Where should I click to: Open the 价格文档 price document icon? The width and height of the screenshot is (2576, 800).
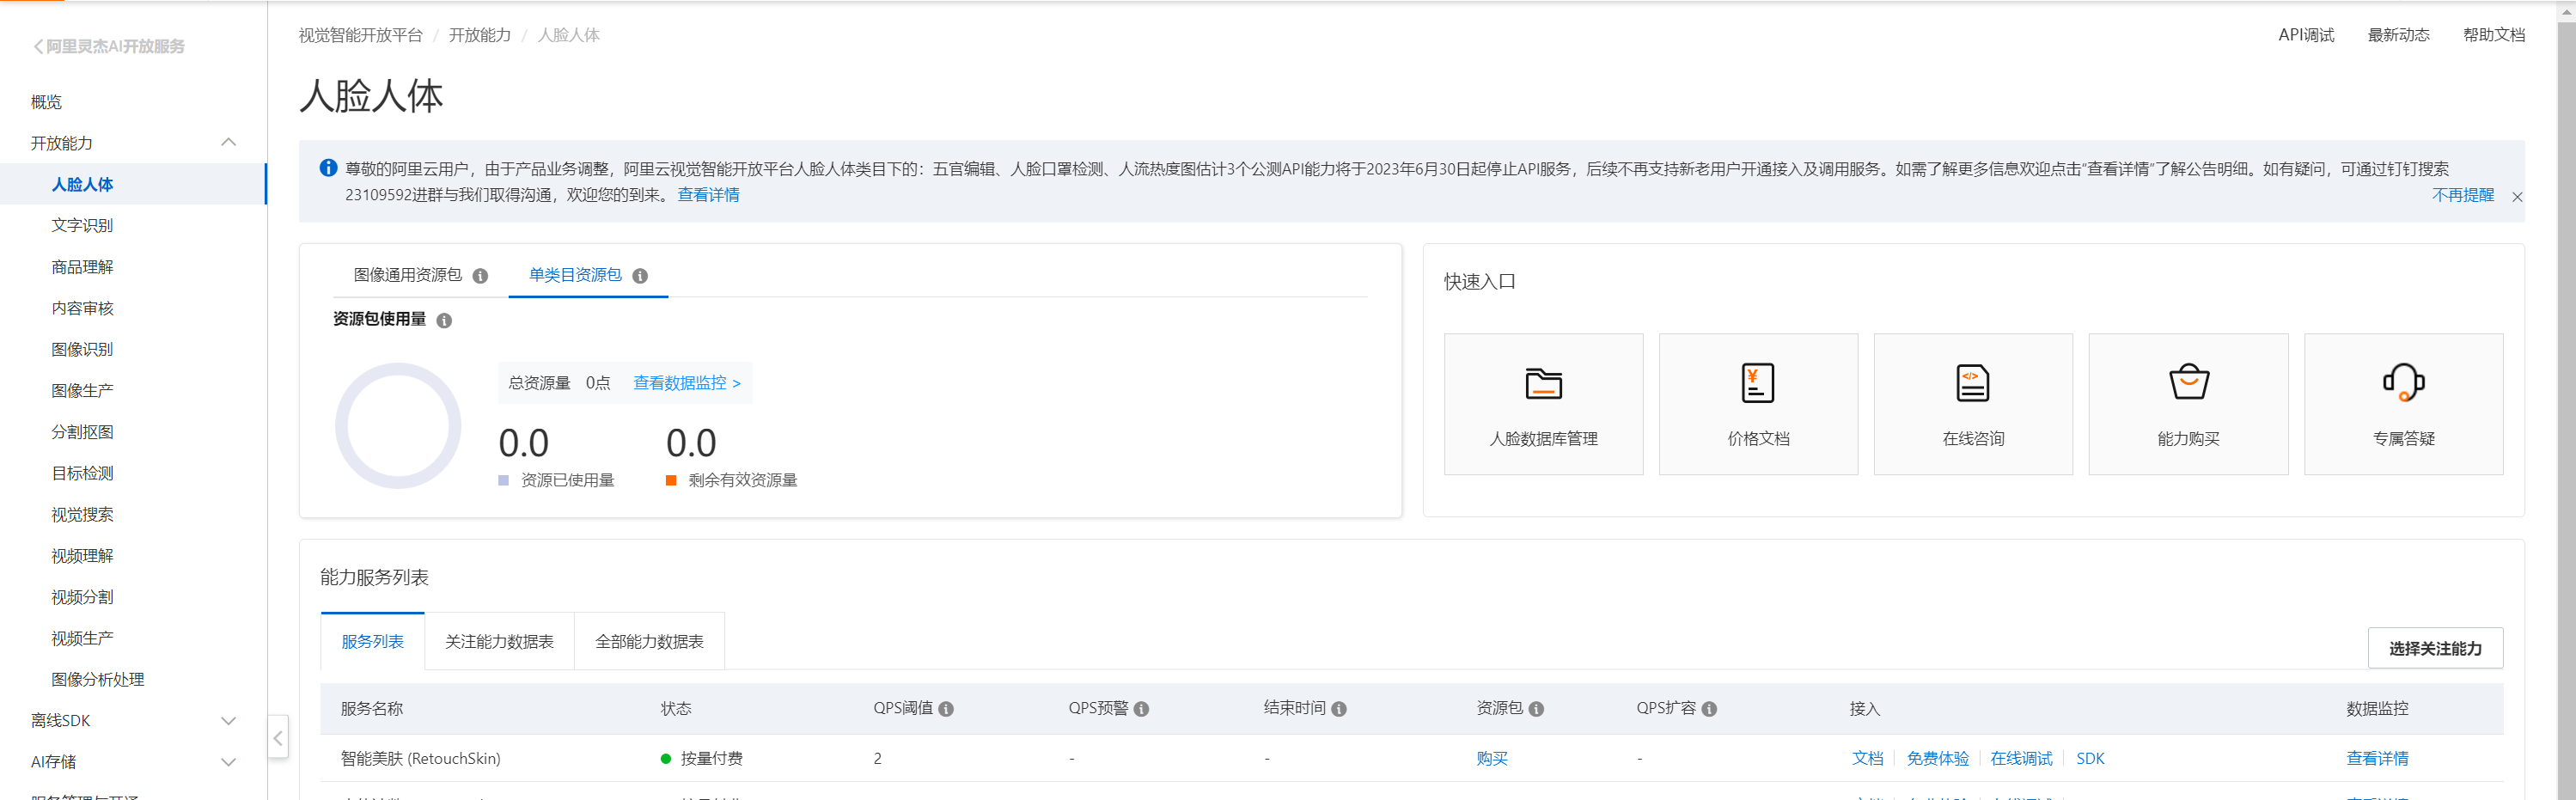1758,404
